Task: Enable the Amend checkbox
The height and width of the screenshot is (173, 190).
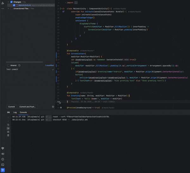Action: (8, 65)
